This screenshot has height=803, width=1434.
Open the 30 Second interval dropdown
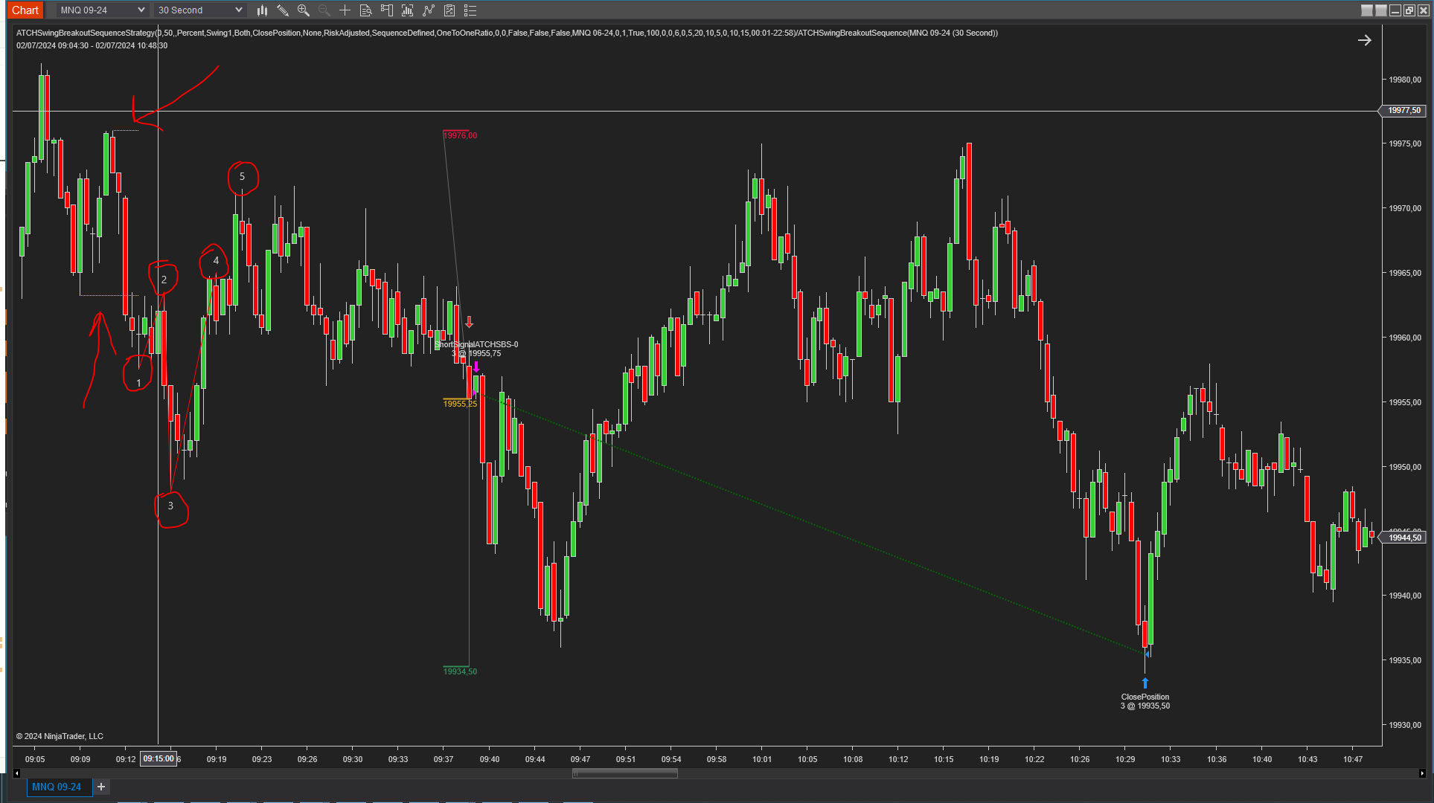point(199,10)
